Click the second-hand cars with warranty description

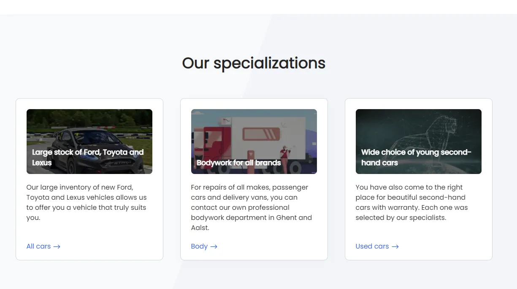[411, 202]
